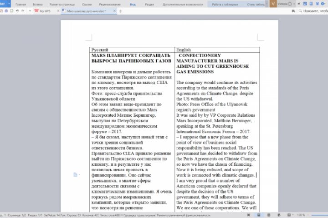Viewport: 328px width, 218px height.
Task: Select the outline view icon in status bar
Action: click(x=269, y=215)
